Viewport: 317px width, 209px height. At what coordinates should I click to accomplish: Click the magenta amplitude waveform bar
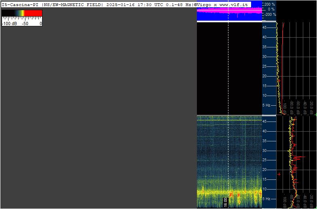[229, 11]
